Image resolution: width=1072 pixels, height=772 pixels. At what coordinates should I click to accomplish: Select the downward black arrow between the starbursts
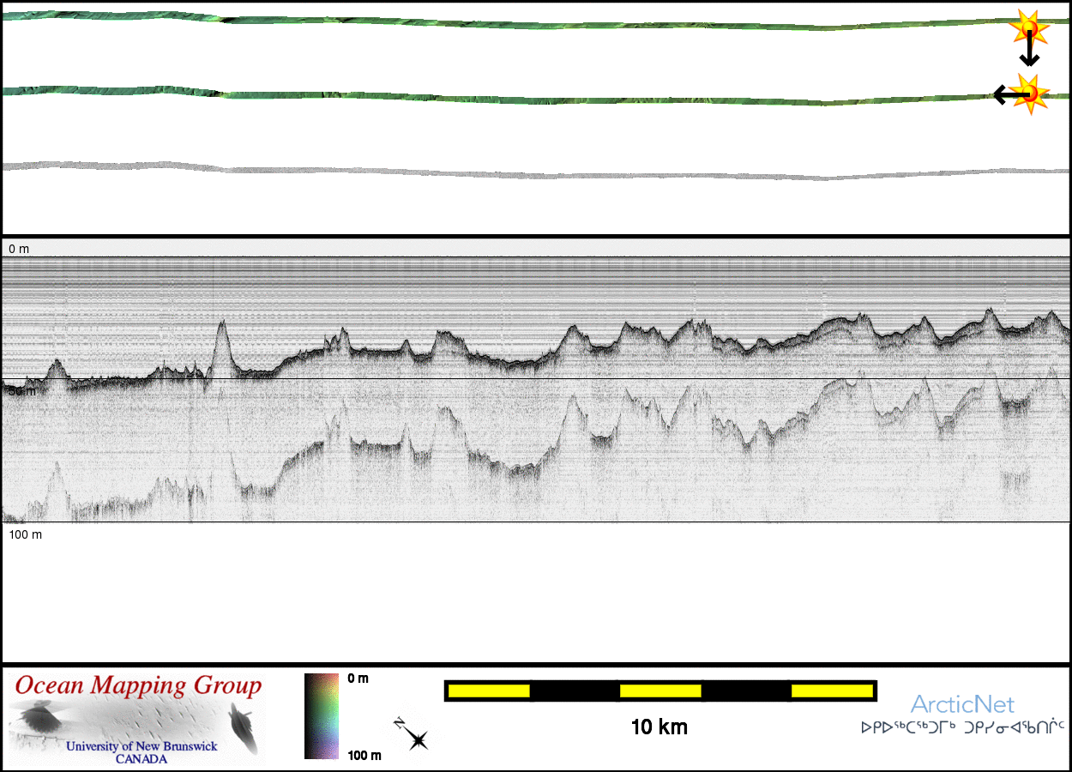click(1029, 53)
